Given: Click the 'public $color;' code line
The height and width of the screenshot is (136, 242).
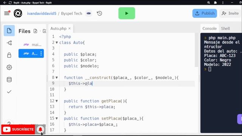Looking at the screenshot, I should [80, 60].
